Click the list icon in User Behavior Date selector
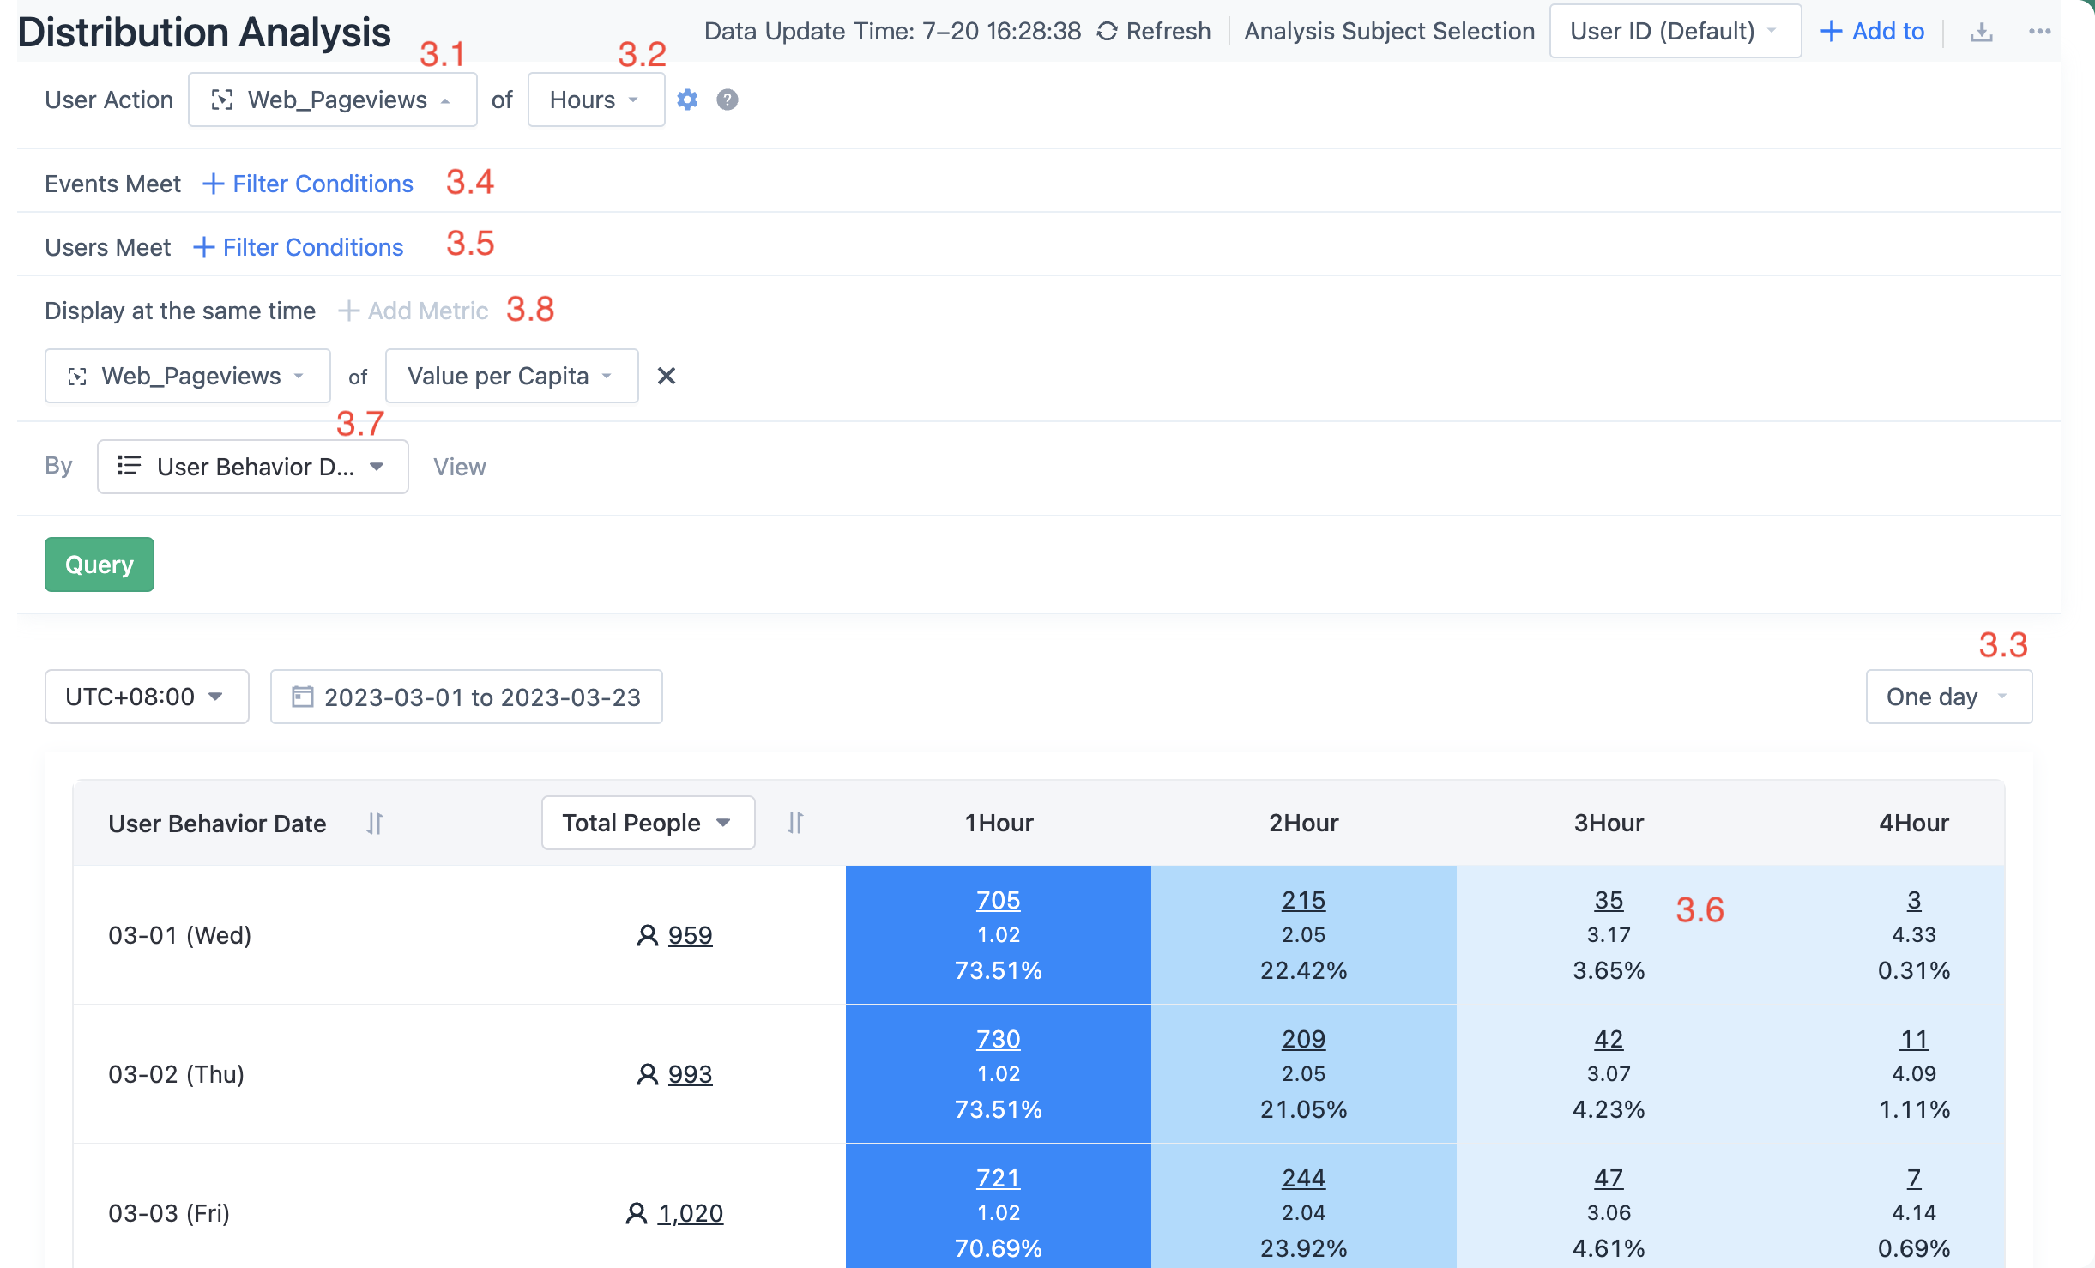The height and width of the screenshot is (1268, 2095). pyautogui.click(x=129, y=466)
